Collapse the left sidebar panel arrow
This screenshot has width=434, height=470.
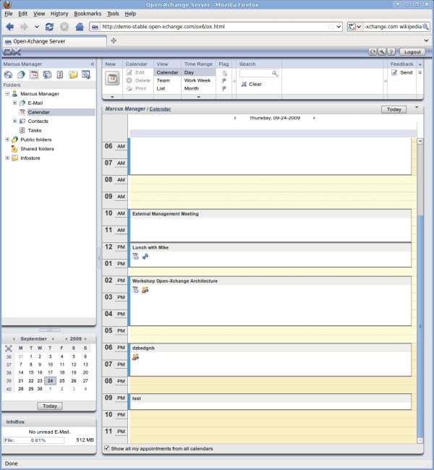click(x=93, y=64)
